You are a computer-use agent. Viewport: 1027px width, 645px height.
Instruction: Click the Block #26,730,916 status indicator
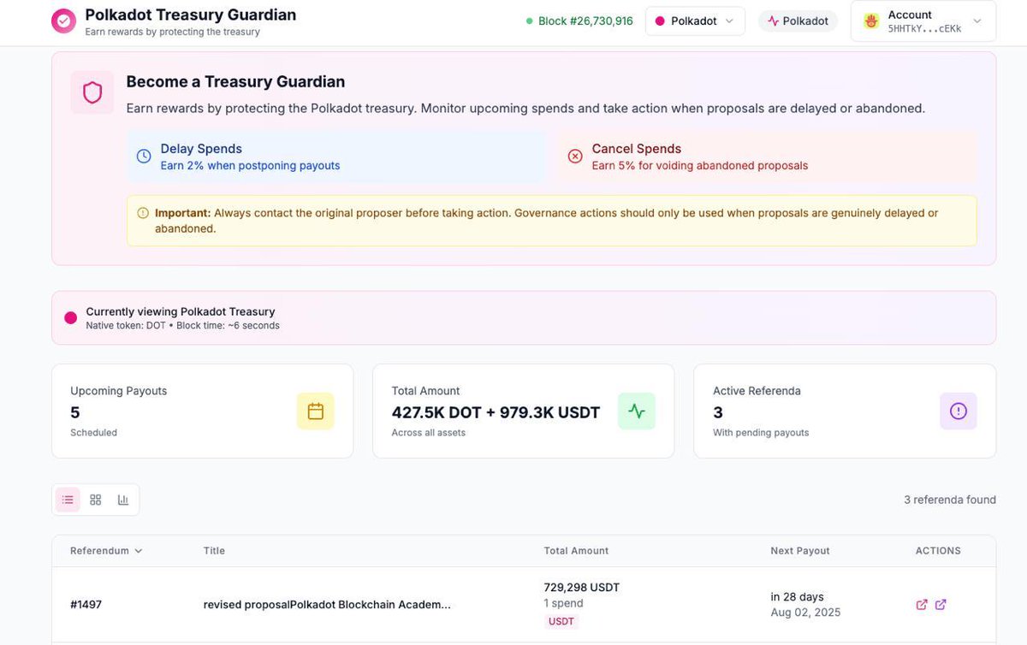click(579, 21)
